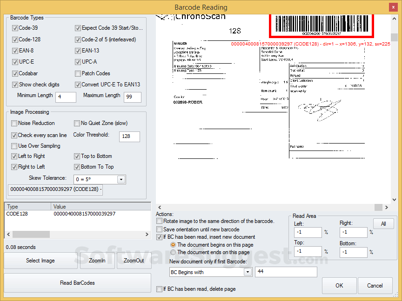Click the preview horizontal scrollbar thumb
The width and height of the screenshot is (402, 301).
pyautogui.click(x=378, y=207)
